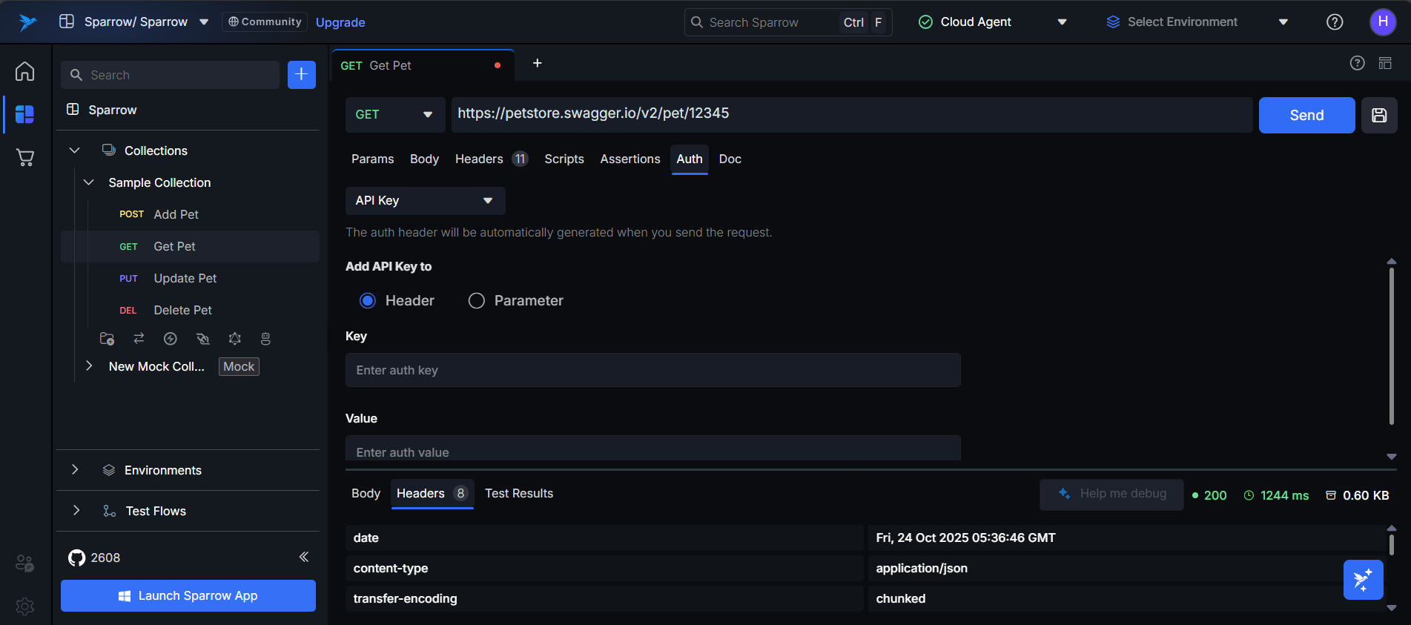Screen dimensions: 1411x625
Task: Click the GitHub stars icon
Action: [x=76, y=558]
